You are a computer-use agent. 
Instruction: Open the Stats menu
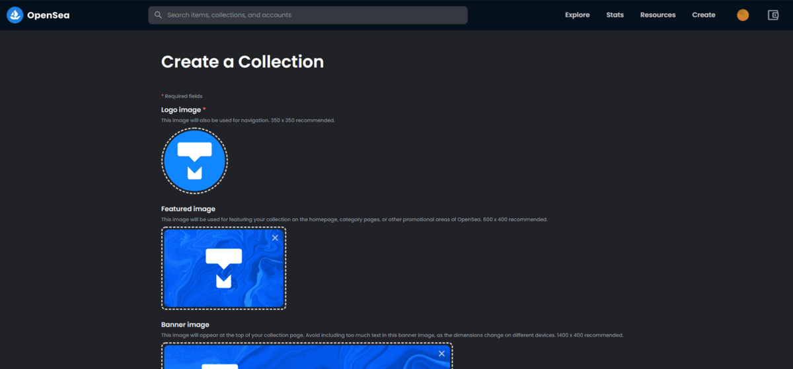[615, 15]
